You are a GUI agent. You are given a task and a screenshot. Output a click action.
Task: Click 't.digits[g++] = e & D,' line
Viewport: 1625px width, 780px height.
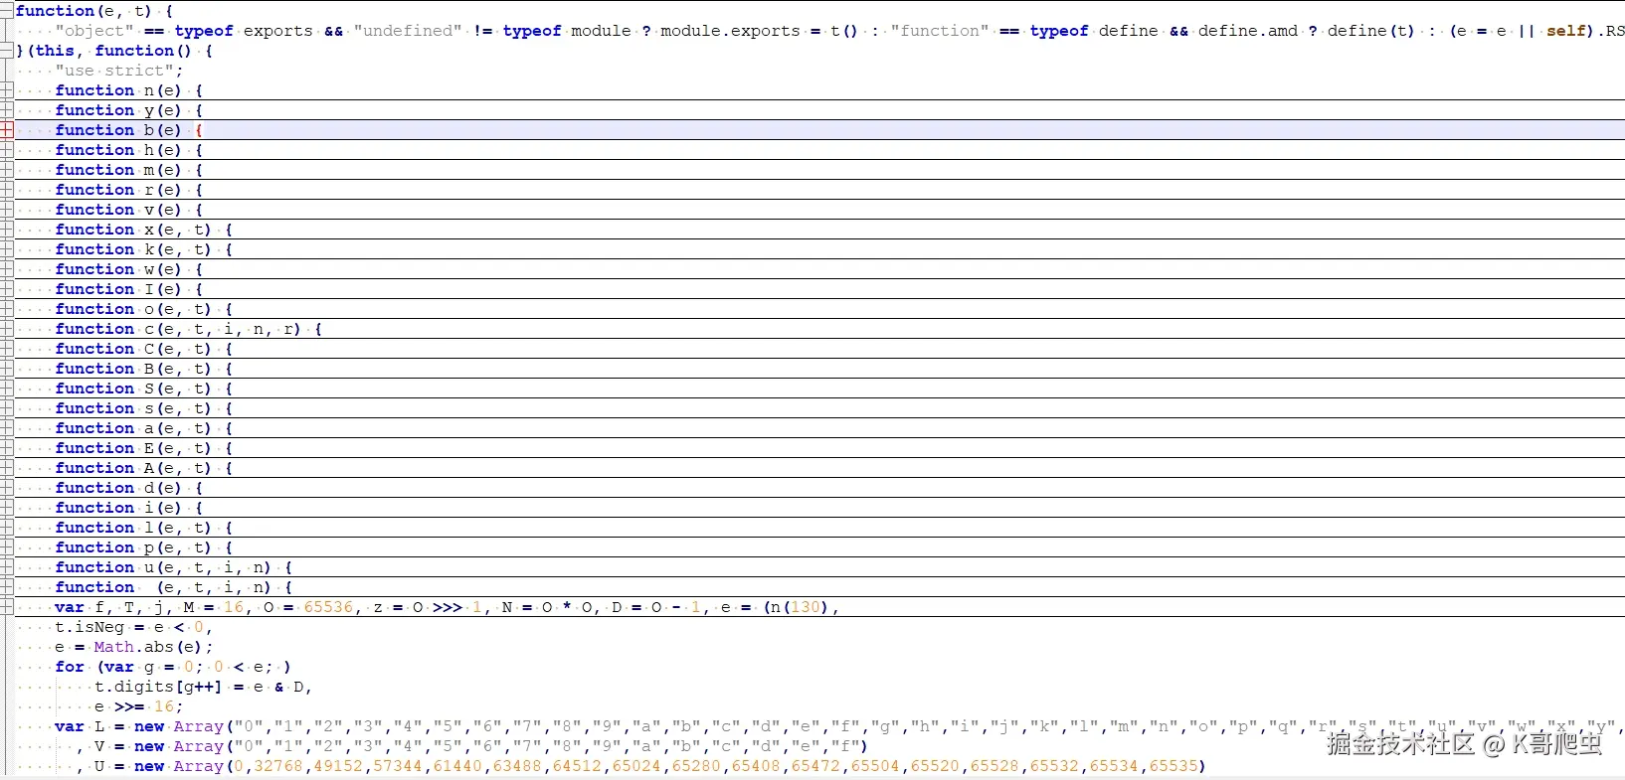[x=204, y=687]
